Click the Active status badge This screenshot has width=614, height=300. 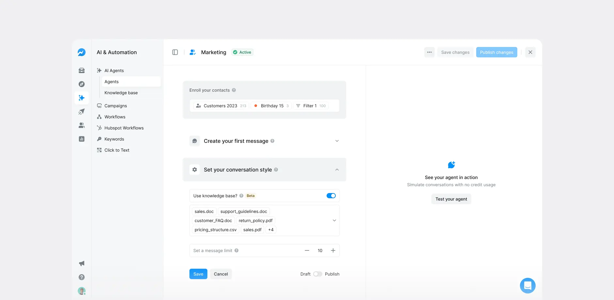[x=242, y=52]
